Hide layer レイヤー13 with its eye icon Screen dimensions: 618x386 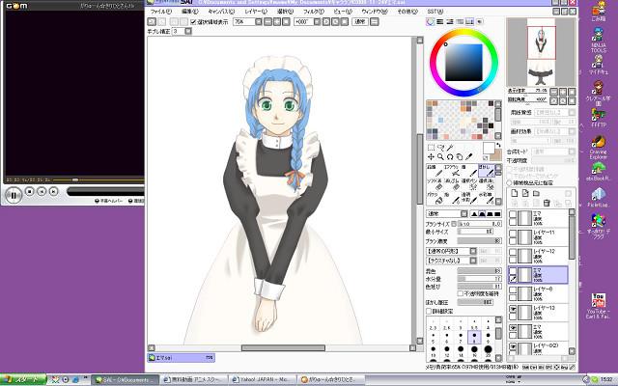coord(513,309)
